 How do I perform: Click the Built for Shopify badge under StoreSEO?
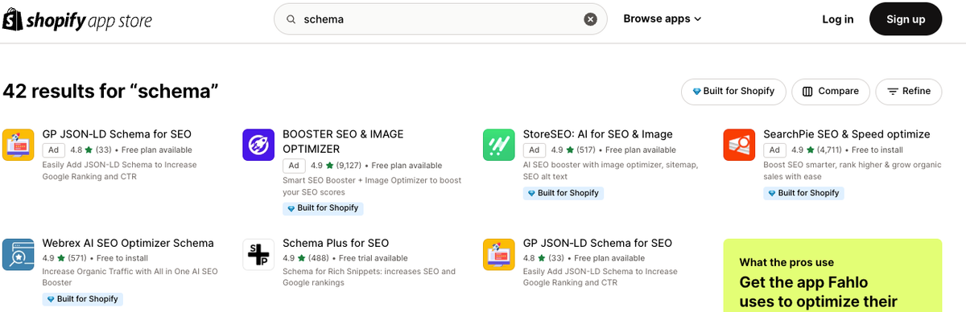coord(563,193)
